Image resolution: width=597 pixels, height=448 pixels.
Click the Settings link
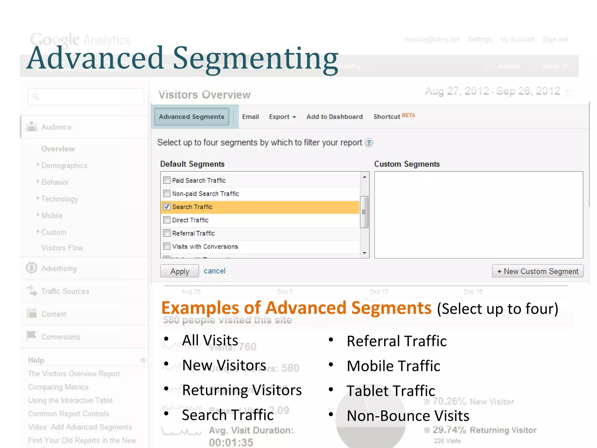(x=480, y=39)
